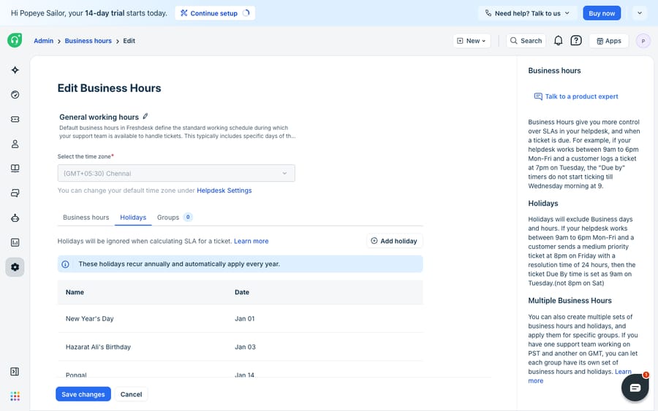Click the Save changes button
The width and height of the screenshot is (658, 411).
click(83, 394)
